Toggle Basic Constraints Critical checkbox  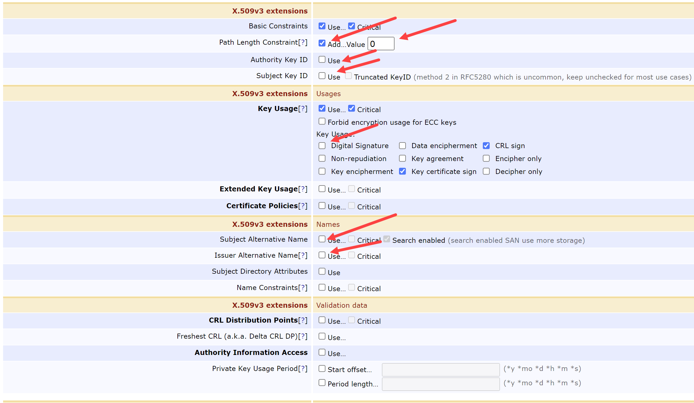pyautogui.click(x=351, y=26)
